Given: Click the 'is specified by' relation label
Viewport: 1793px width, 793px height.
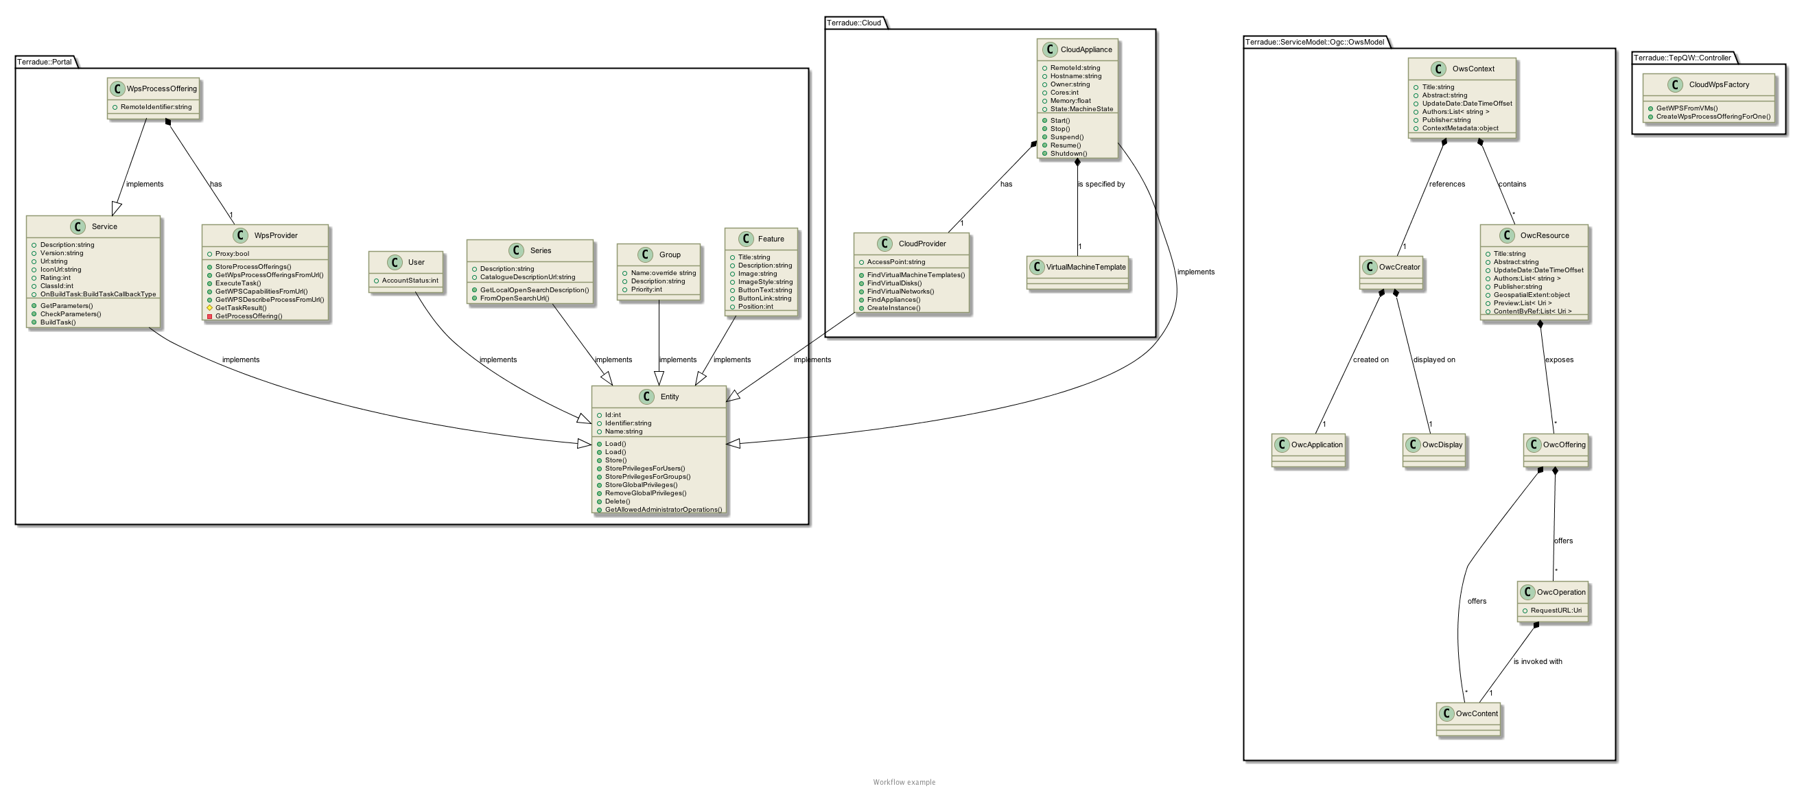Looking at the screenshot, I should (x=1101, y=185).
